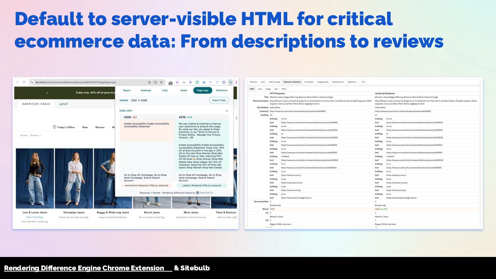Viewport: 496px width, 279px height.
Task: Click the Today's Offers tag icon
Action: (x=54, y=127)
